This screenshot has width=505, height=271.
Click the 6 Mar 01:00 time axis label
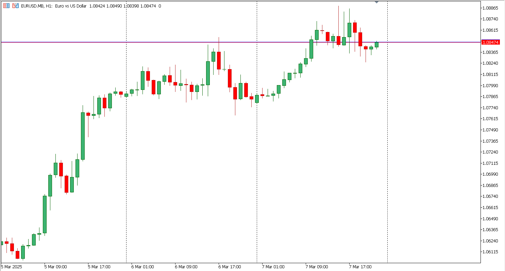pyautogui.click(x=142, y=267)
